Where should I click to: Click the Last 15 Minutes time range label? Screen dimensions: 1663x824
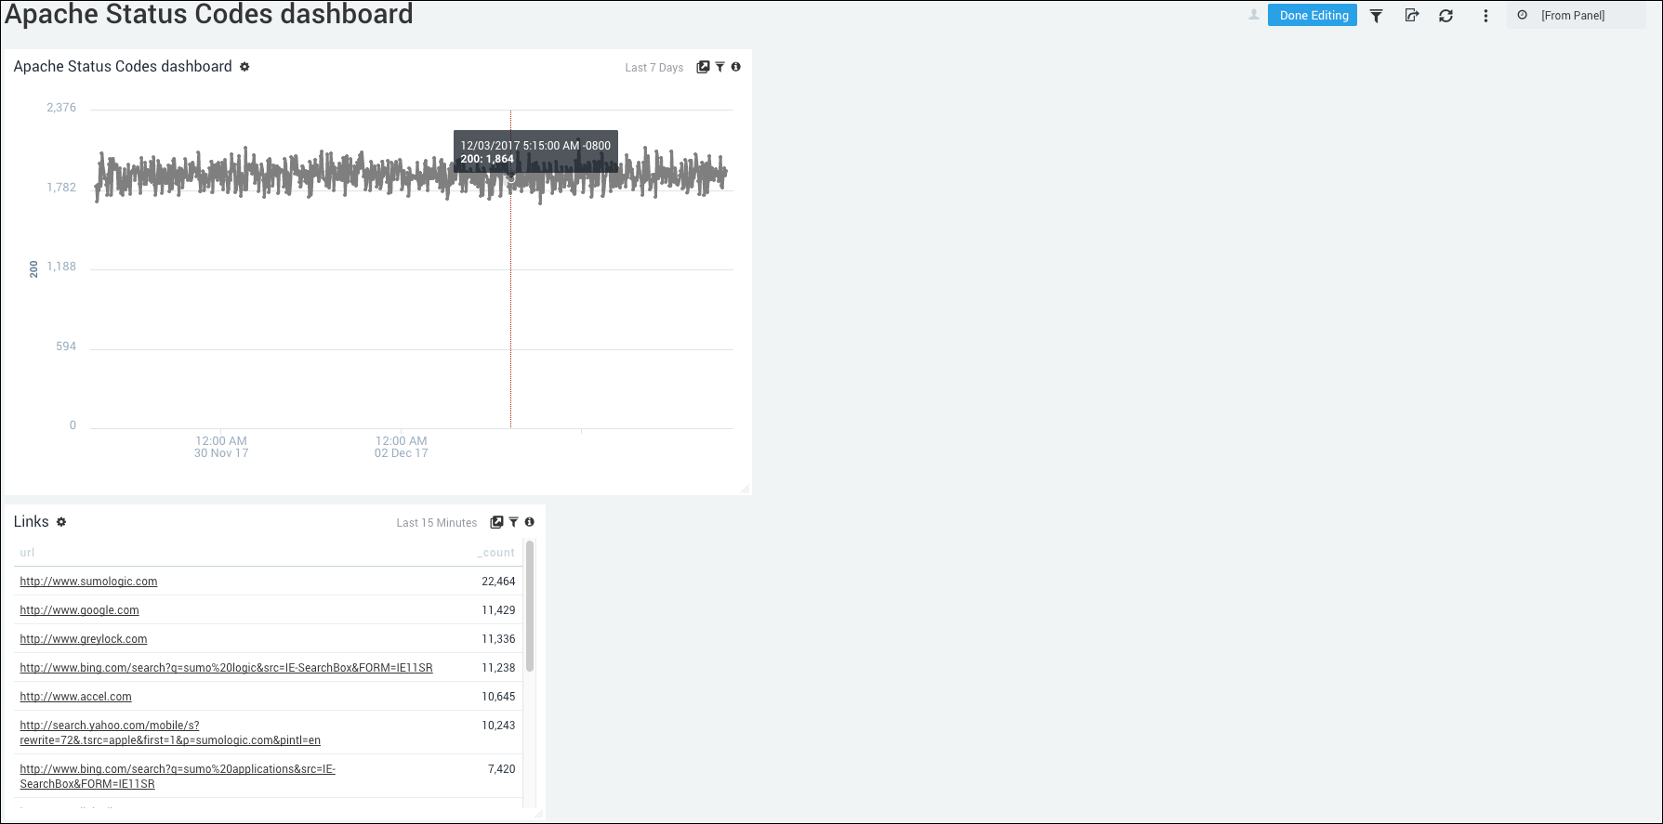pyautogui.click(x=436, y=523)
